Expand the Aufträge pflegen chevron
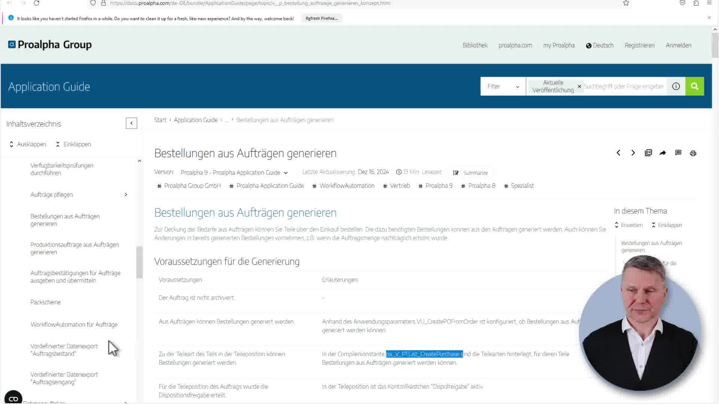 126,195
